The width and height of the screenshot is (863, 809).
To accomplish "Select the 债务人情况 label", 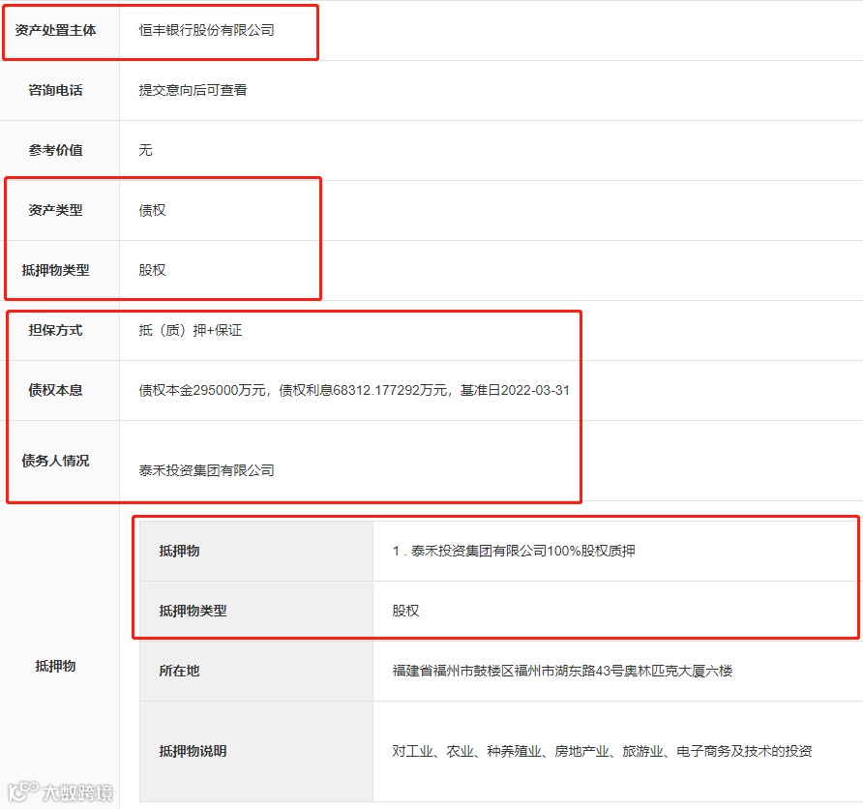I will pos(55,461).
